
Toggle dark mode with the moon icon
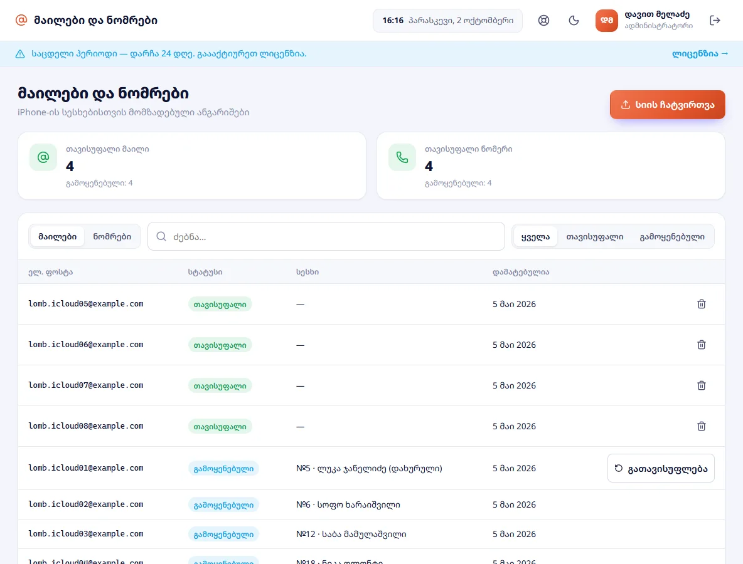[x=574, y=20]
